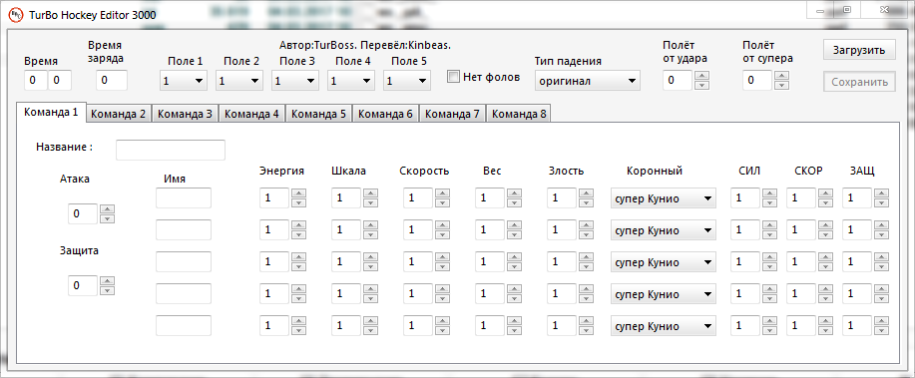Open the Поле 3 dropdown
This screenshot has width=915, height=378.
[x=295, y=81]
